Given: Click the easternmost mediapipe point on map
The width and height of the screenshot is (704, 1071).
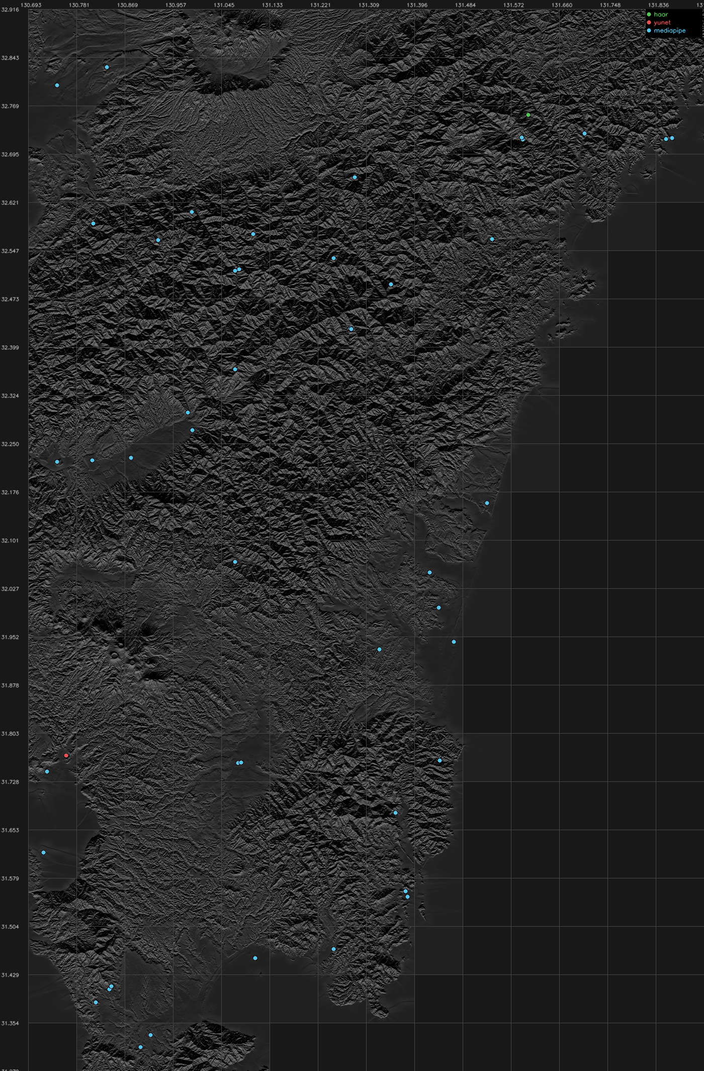Looking at the screenshot, I should point(672,138).
